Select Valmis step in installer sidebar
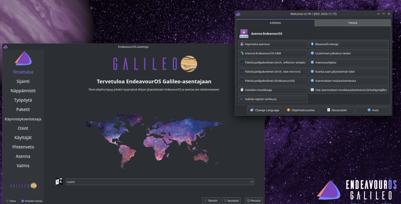The height and width of the screenshot is (204, 401). (x=23, y=166)
